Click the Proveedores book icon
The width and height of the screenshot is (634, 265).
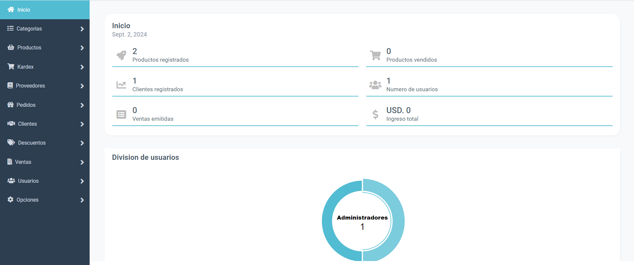[10, 86]
